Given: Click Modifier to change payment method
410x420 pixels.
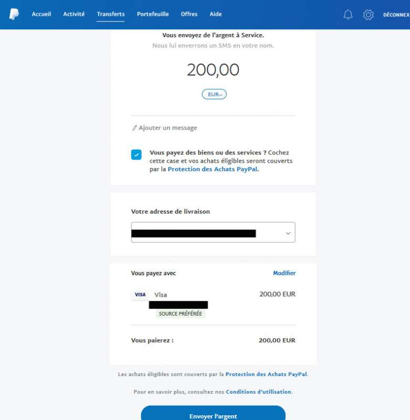Looking at the screenshot, I should [x=284, y=273].
